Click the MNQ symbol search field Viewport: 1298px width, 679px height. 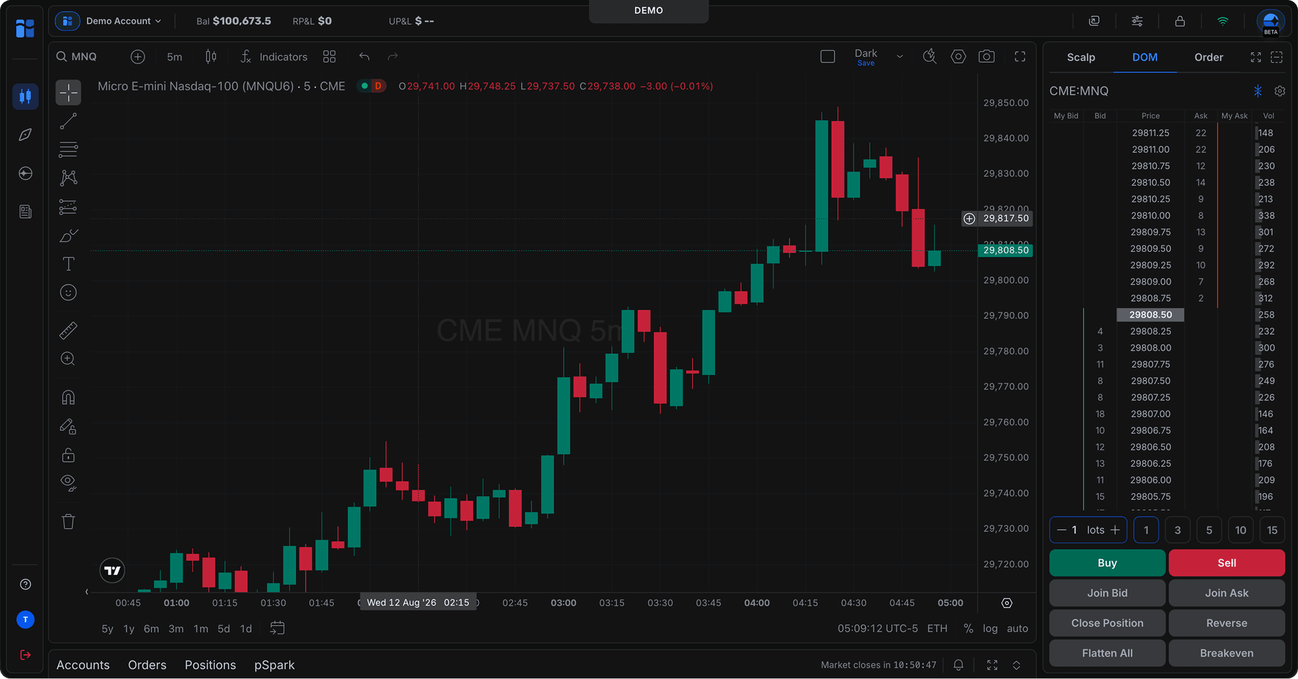point(77,57)
